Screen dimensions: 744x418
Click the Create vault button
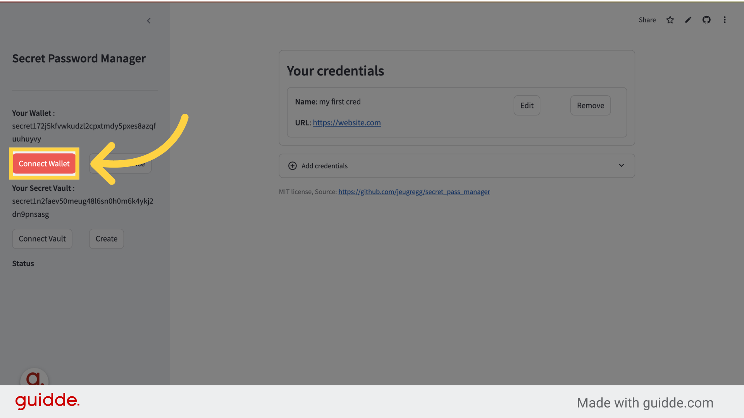coord(107,239)
